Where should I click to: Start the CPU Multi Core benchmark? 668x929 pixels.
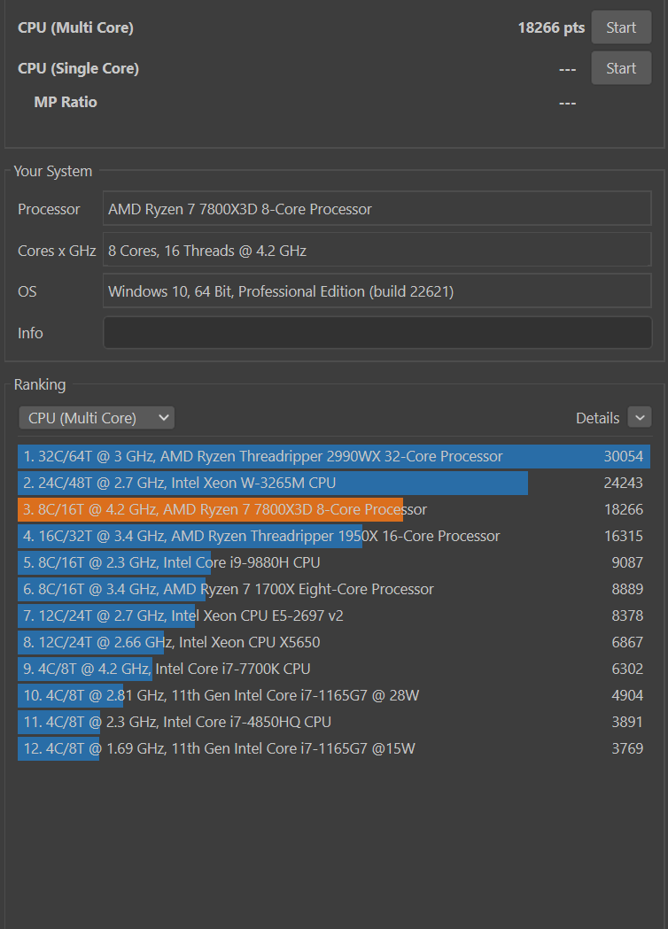[x=620, y=27]
